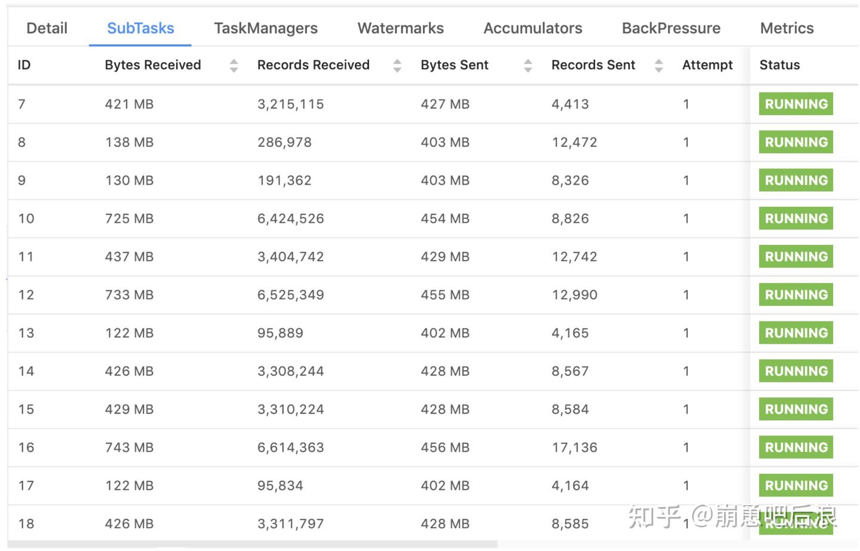Open the TaskManagers tab
This screenshot has height=551, width=860.
[265, 27]
